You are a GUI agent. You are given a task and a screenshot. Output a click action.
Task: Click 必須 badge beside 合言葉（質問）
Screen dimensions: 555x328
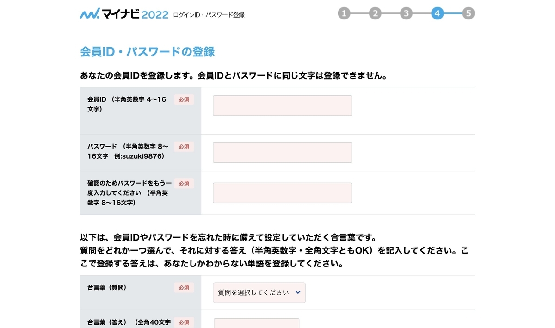184,287
